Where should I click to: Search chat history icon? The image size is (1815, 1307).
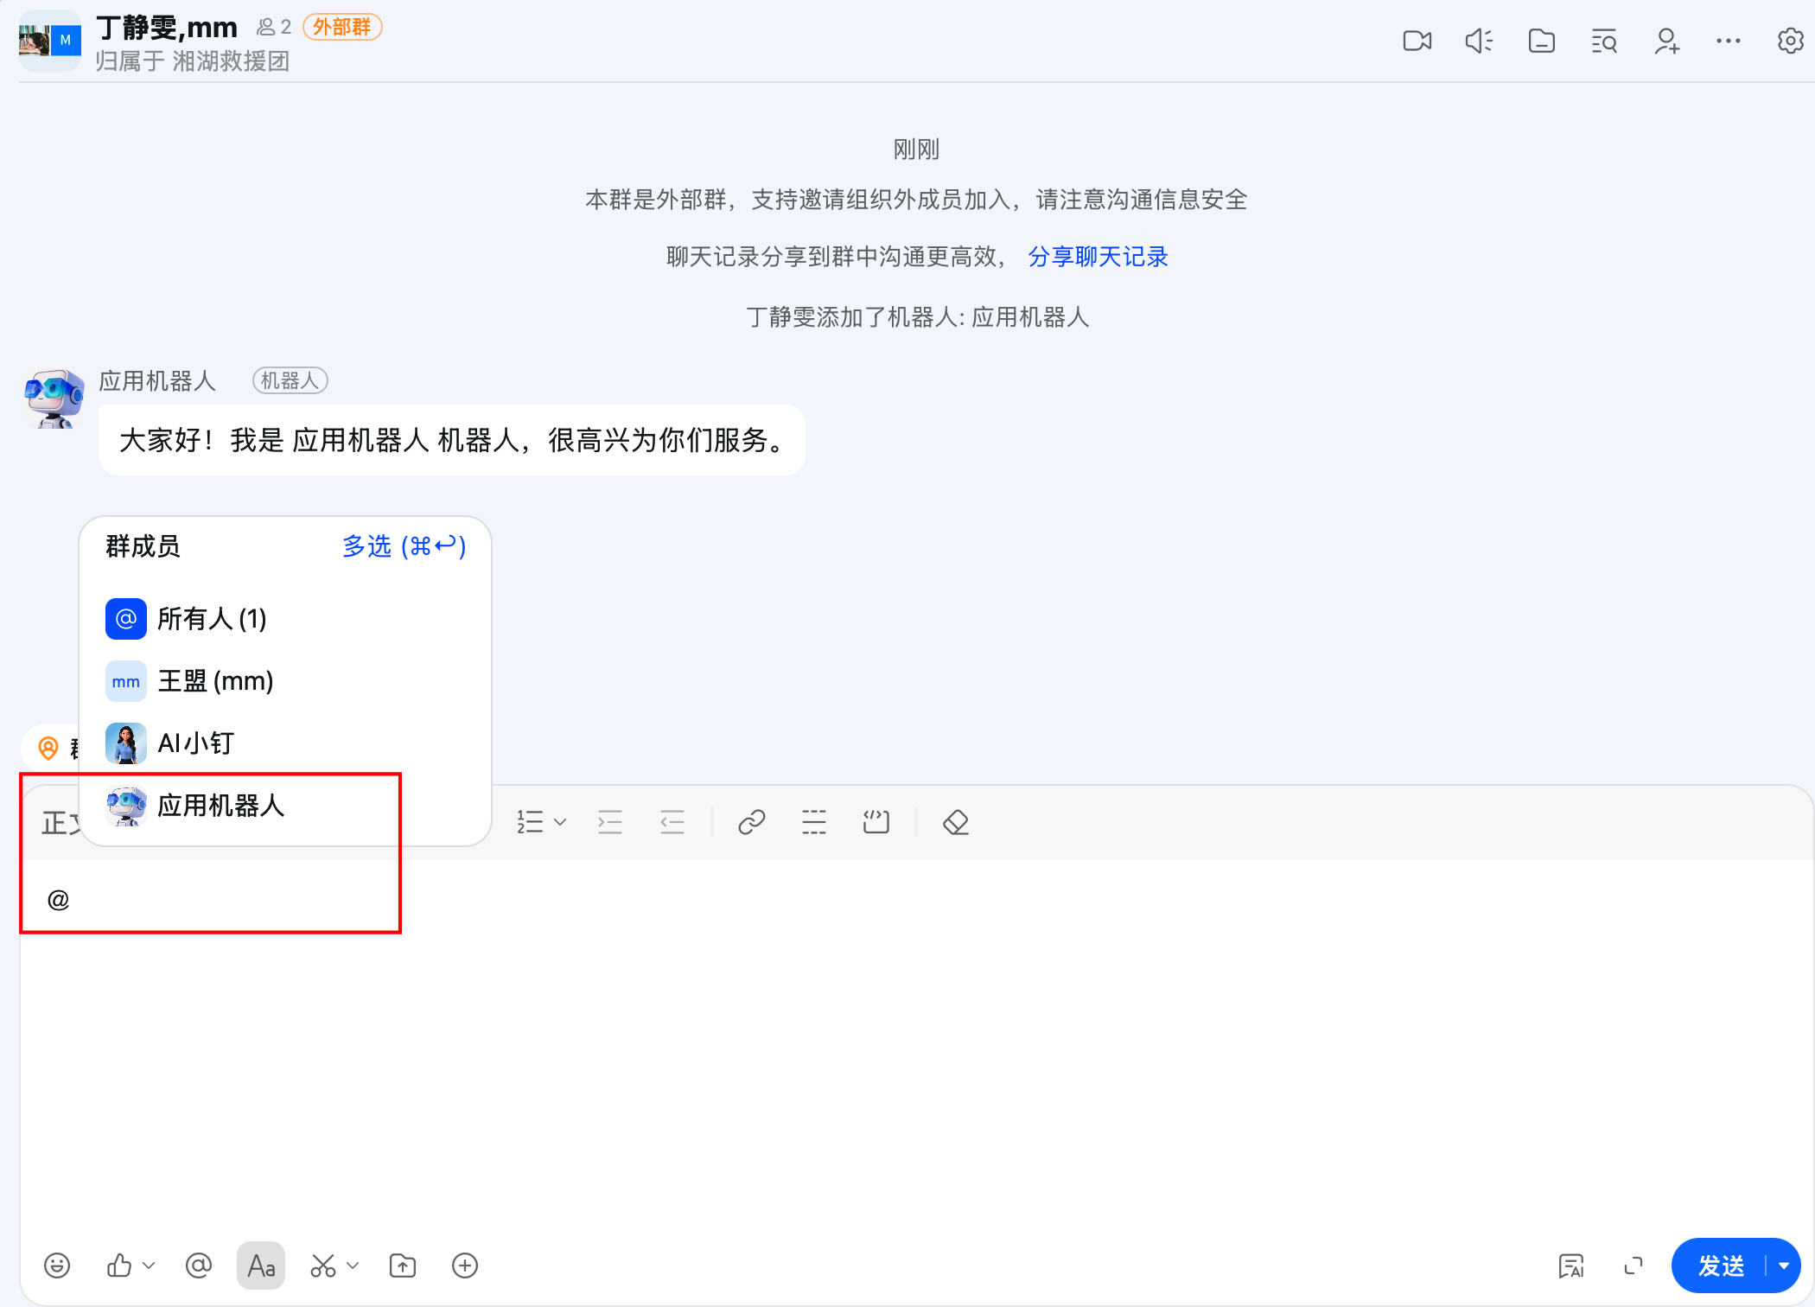pos(1604,41)
